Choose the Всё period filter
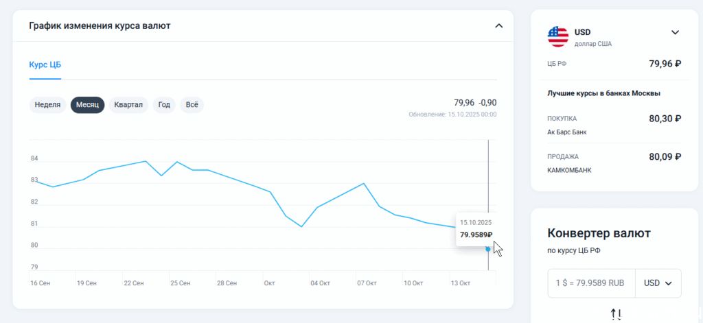This screenshot has width=703, height=323. 192,105
